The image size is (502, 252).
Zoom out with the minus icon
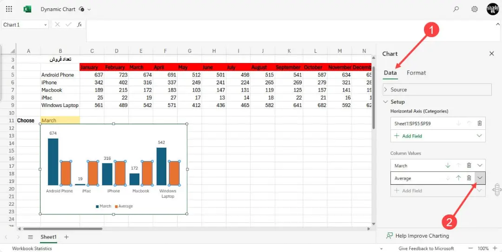tap(470, 248)
